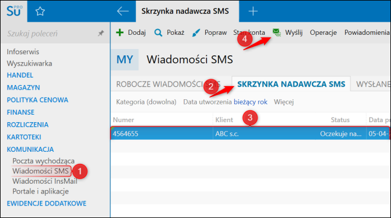Click the ABC s.c. client cell
391x218 pixels.
pyautogui.click(x=227, y=134)
